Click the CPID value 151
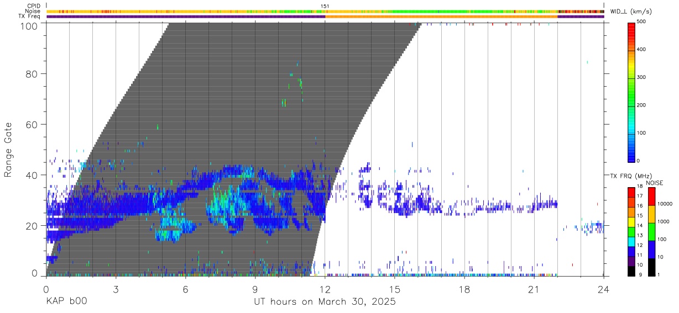 pyautogui.click(x=325, y=6)
